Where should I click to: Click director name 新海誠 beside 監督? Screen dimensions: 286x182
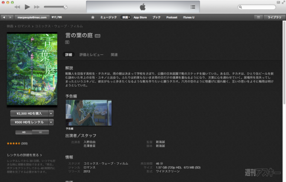160,142
